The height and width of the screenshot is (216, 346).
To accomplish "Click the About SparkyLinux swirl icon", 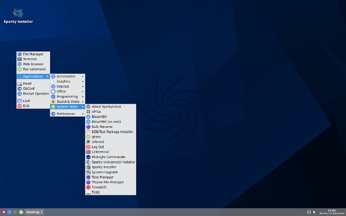I will [x=88, y=107].
